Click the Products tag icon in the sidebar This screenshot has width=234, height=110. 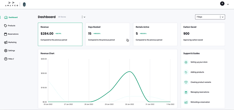pyautogui.click(x=6, y=26)
